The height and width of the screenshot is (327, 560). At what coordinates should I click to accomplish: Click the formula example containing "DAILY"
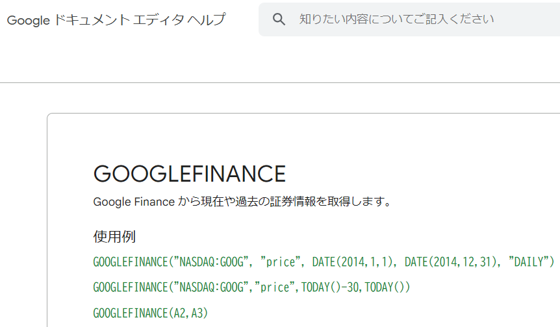[x=324, y=261]
